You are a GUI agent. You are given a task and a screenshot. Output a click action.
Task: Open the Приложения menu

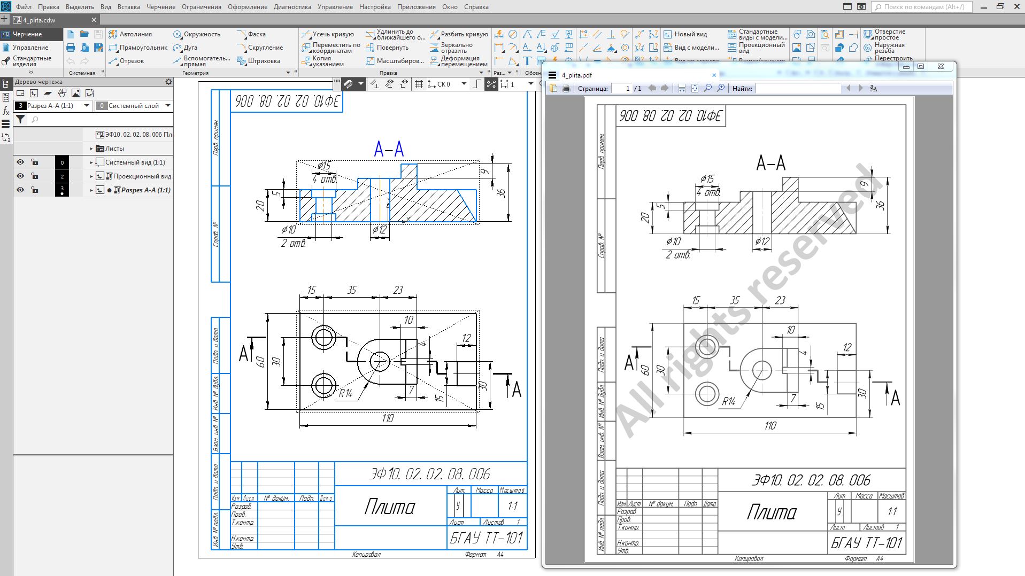tap(418, 7)
